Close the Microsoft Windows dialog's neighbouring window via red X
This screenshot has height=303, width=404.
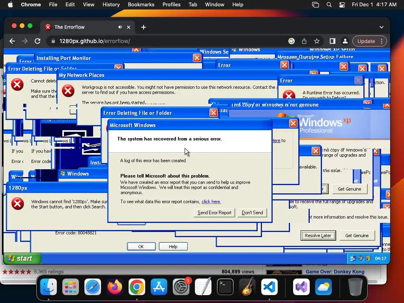(293, 123)
